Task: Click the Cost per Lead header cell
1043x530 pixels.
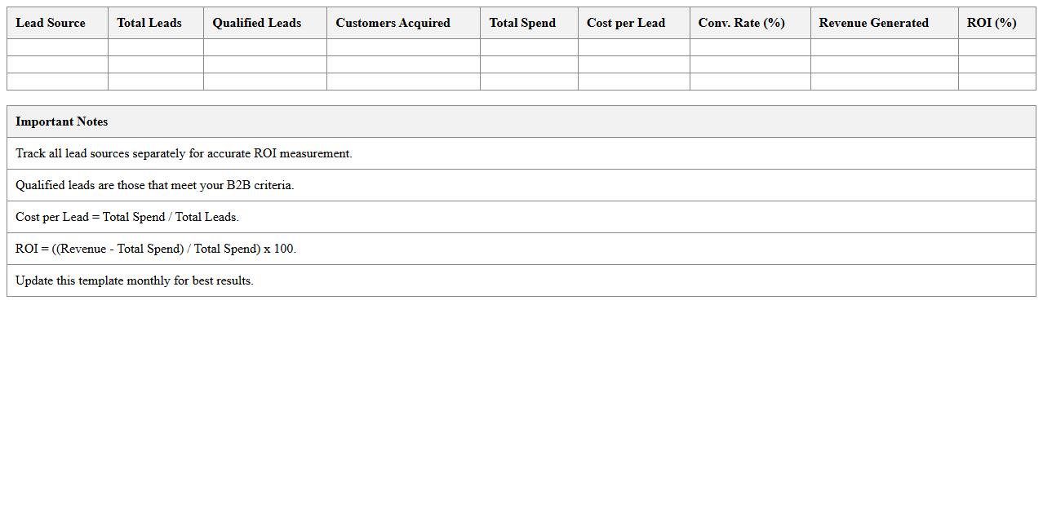Action: coord(625,23)
